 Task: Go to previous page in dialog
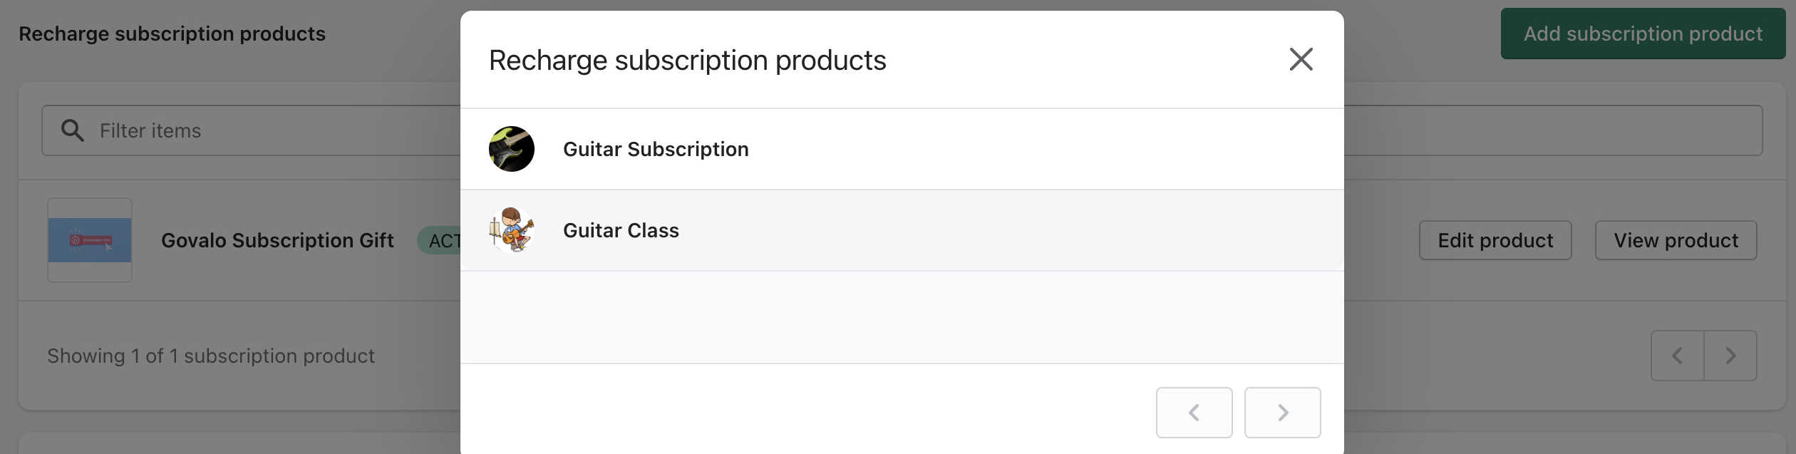(x=1194, y=413)
